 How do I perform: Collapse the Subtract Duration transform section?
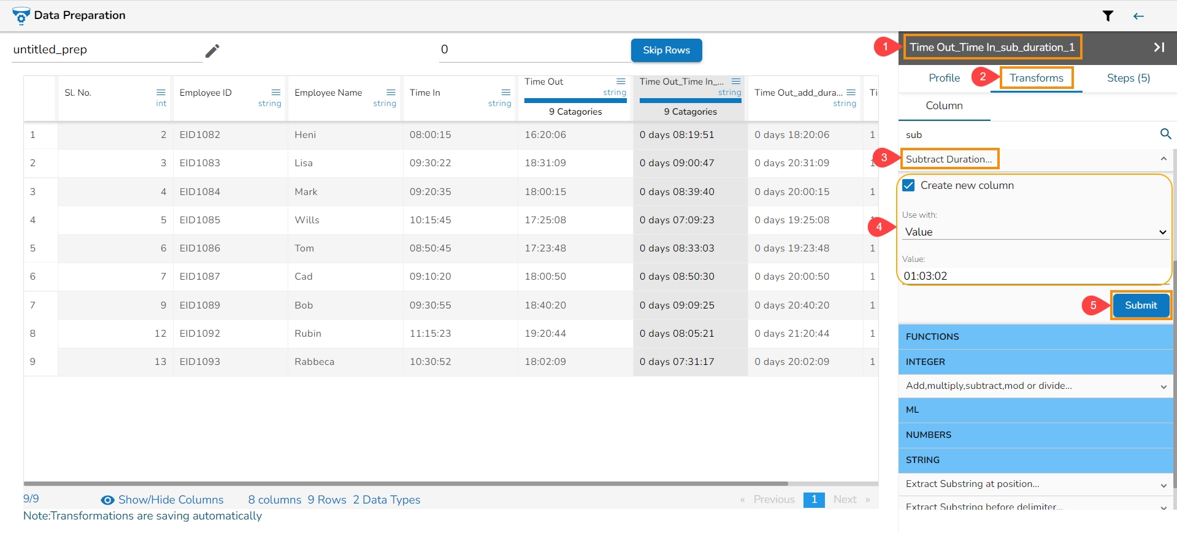pos(1163,159)
